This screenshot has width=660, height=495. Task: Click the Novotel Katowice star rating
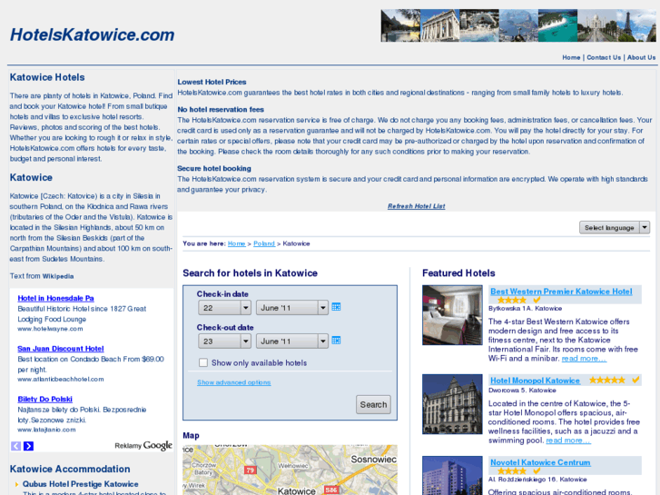(512, 471)
